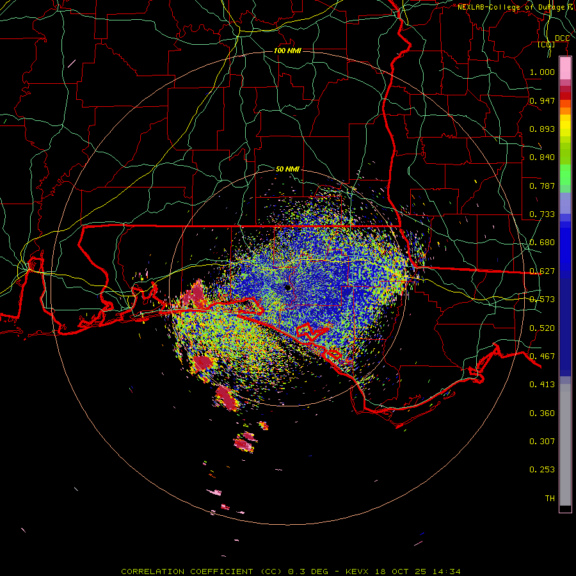This screenshot has width=576, height=576.
Task: Click the 0.520 legend value
Action: 542,328
